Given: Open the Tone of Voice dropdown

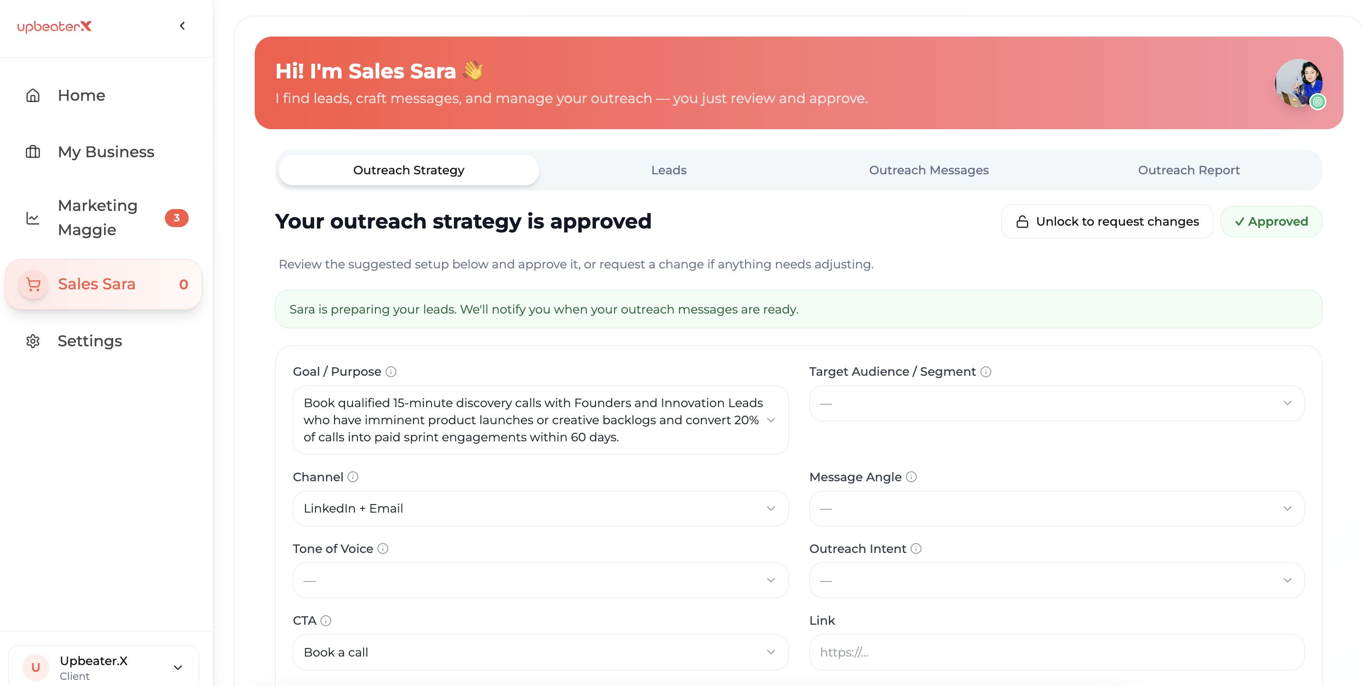Looking at the screenshot, I should [540, 581].
